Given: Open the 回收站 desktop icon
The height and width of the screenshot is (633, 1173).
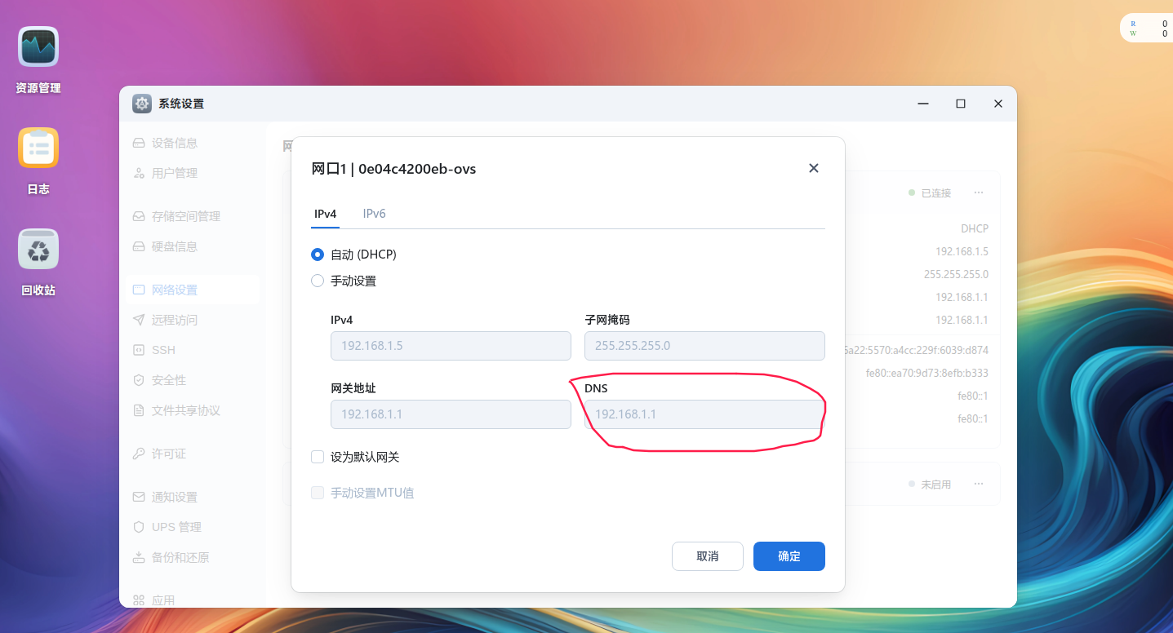Looking at the screenshot, I should point(38,250).
